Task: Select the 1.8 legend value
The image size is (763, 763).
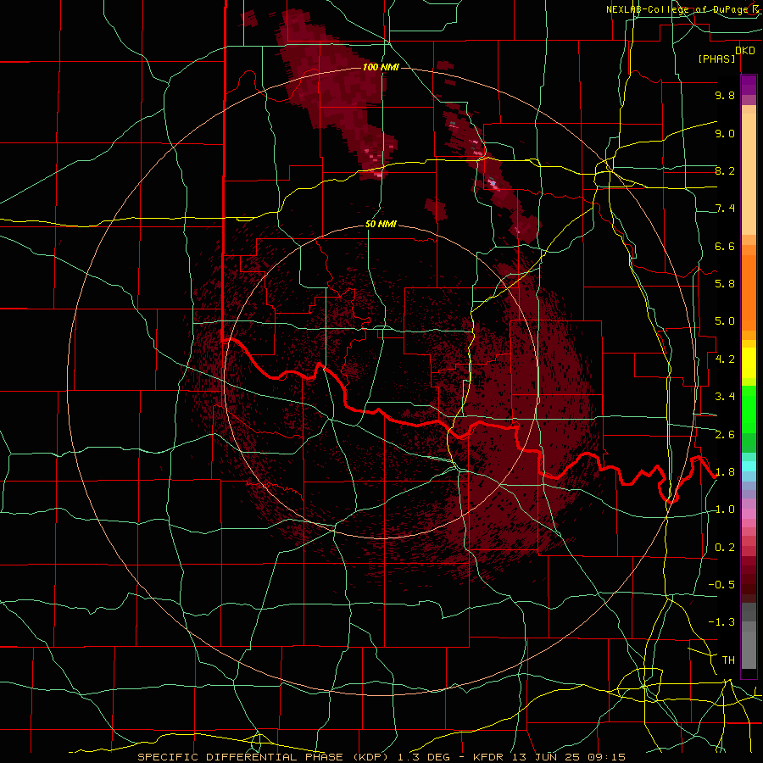Action: tap(725, 472)
